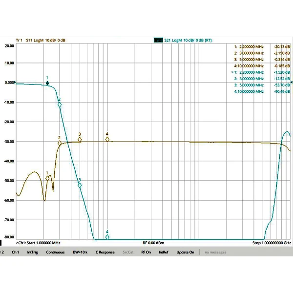Click Ch 1 in the status bar
This screenshot has width=293, height=293.
click(15, 252)
